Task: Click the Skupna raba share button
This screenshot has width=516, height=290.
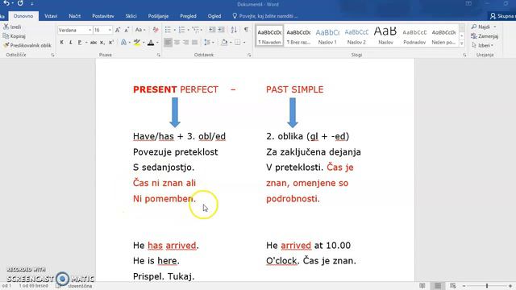Action: [502, 16]
